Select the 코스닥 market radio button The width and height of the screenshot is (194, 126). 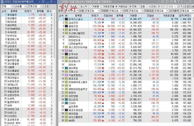coord(79,6)
